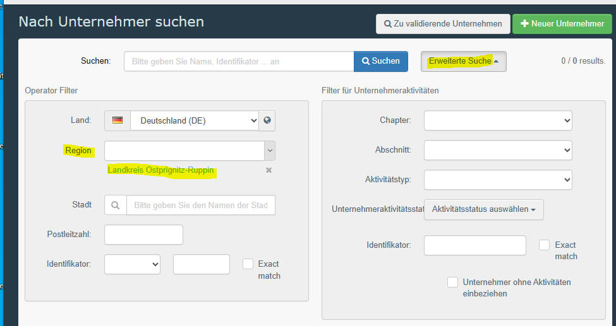This screenshot has height=326, width=616.
Task: Click the Stadt name input field
Action: (201, 205)
